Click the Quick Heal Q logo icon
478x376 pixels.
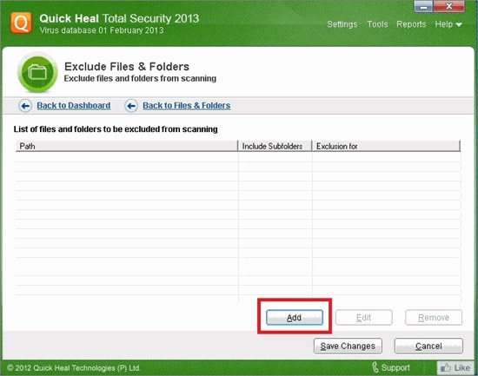21,23
